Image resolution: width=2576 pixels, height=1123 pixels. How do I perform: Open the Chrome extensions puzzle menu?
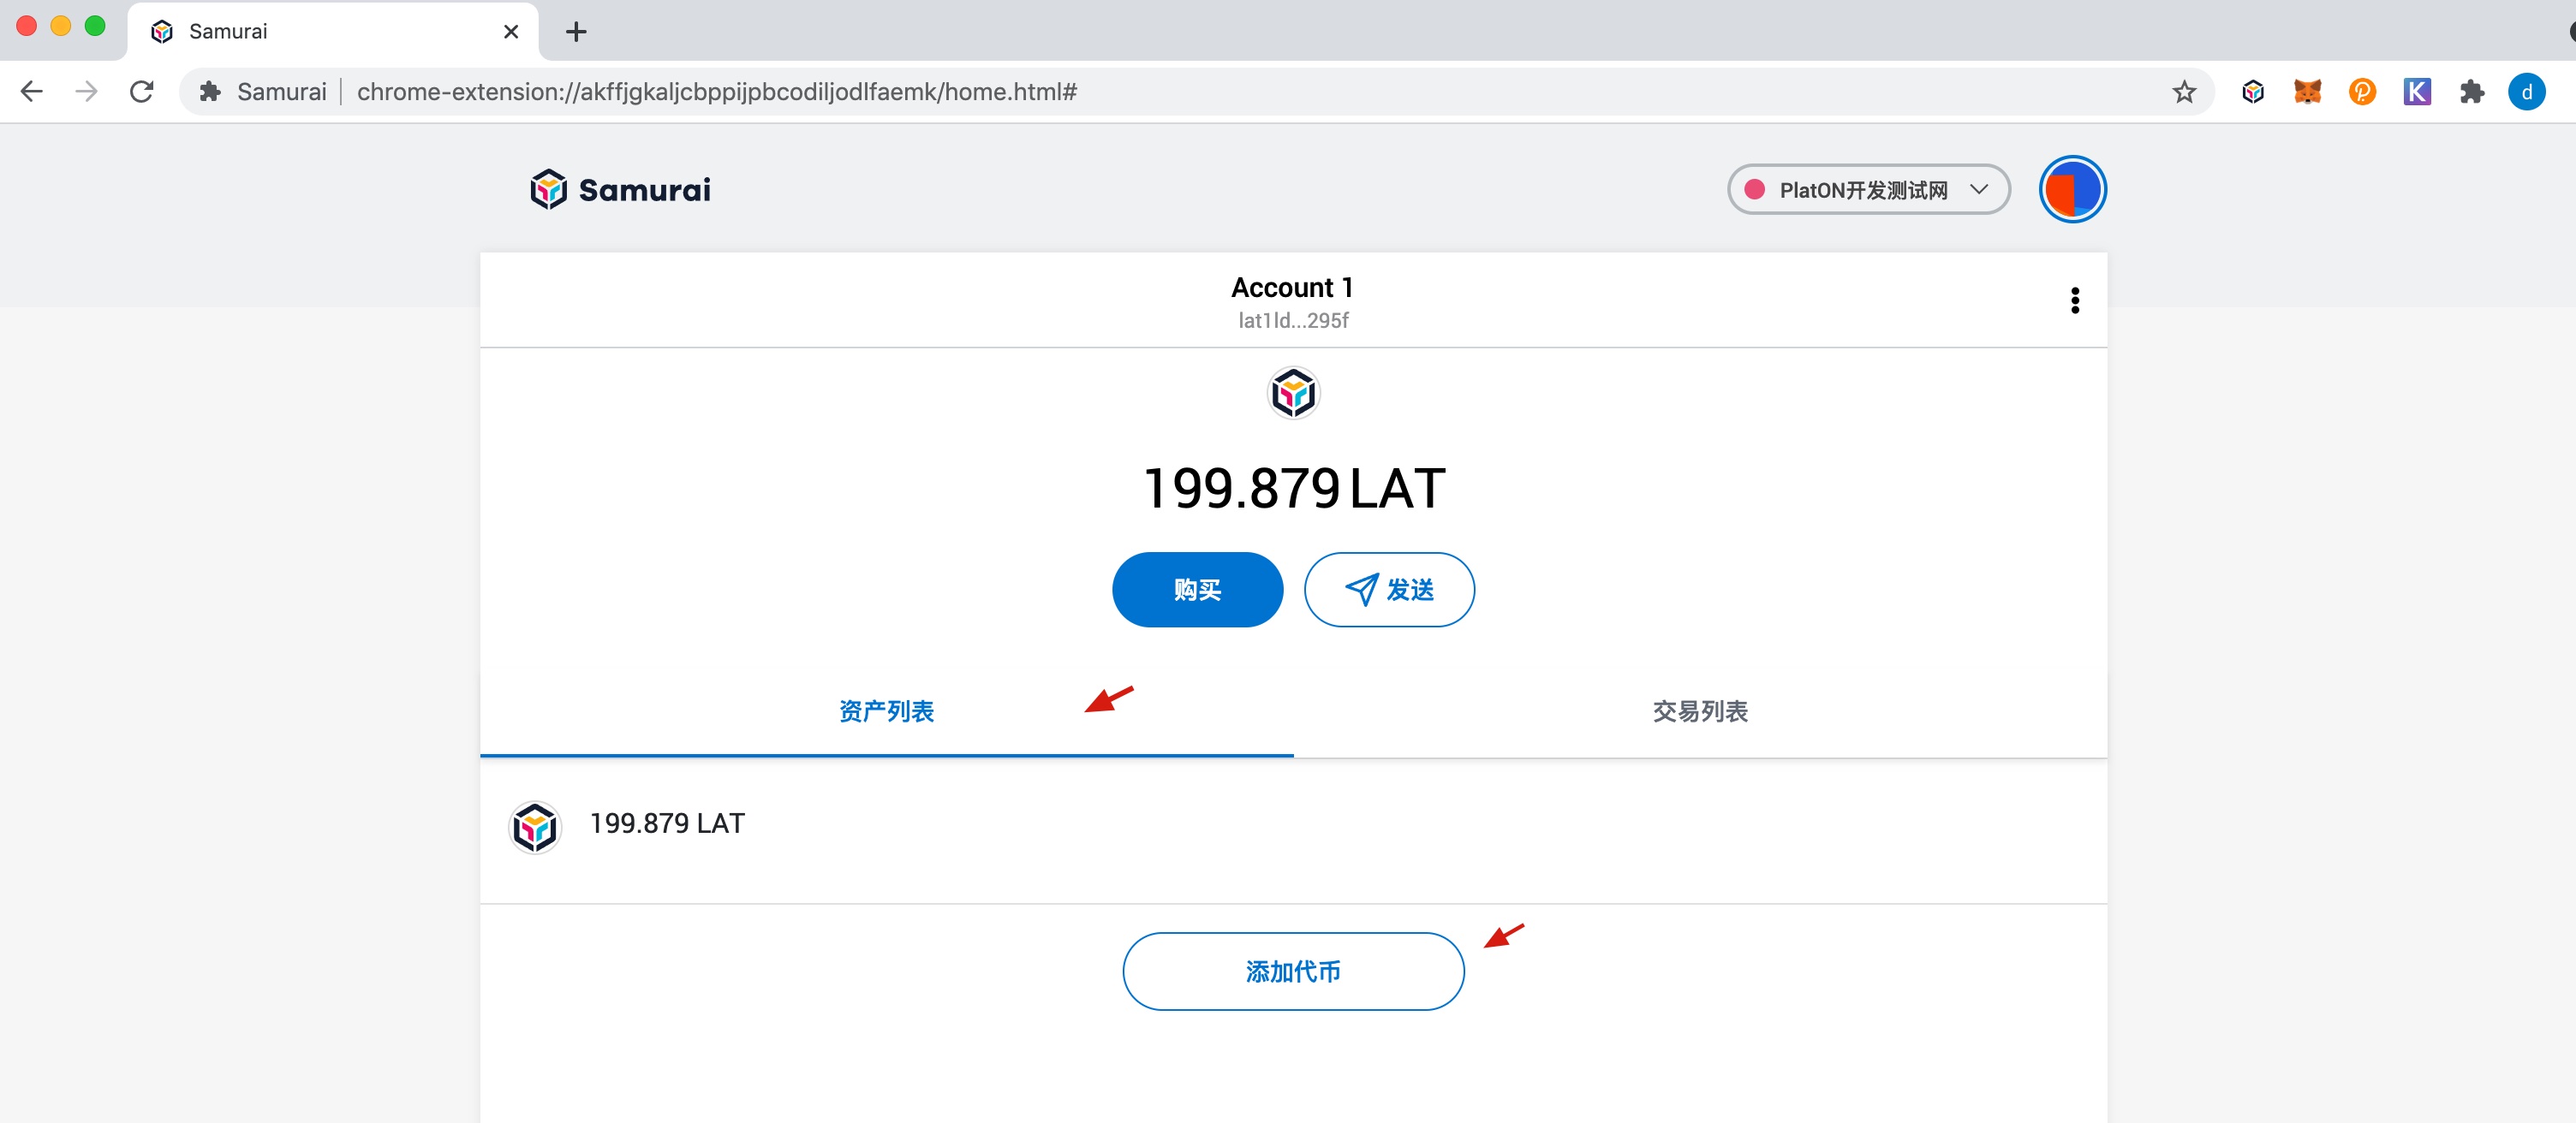2472,92
